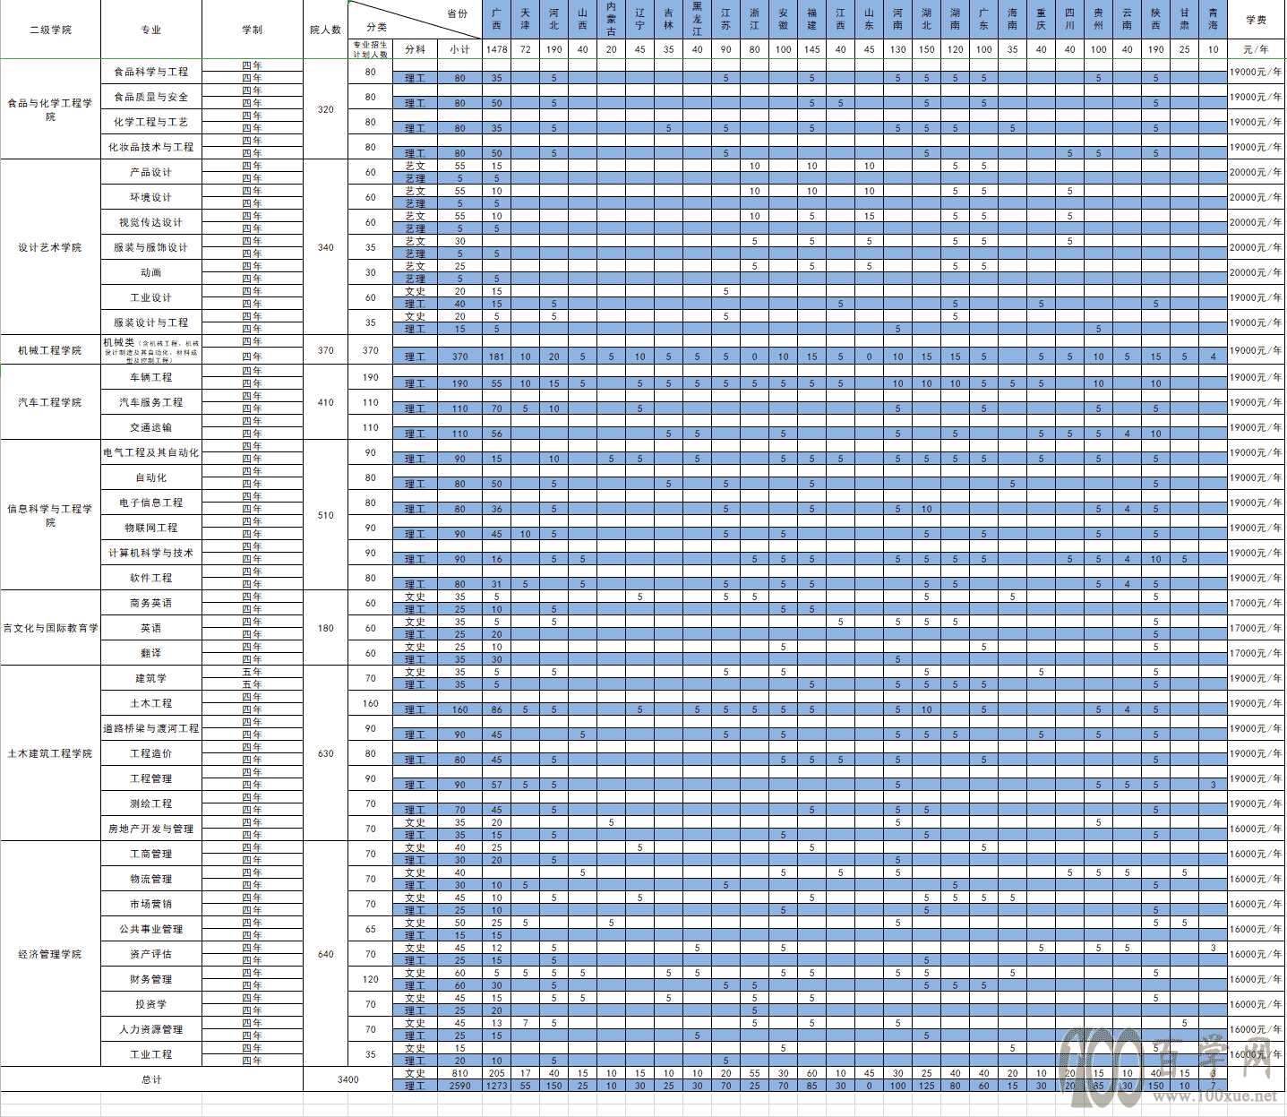Click the 浙江 province header
The image size is (1287, 1117).
pos(754,20)
